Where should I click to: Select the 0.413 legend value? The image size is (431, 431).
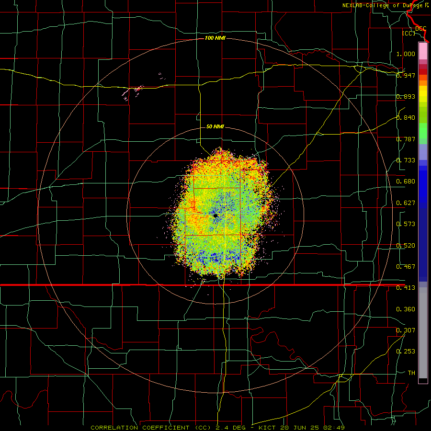(406, 288)
